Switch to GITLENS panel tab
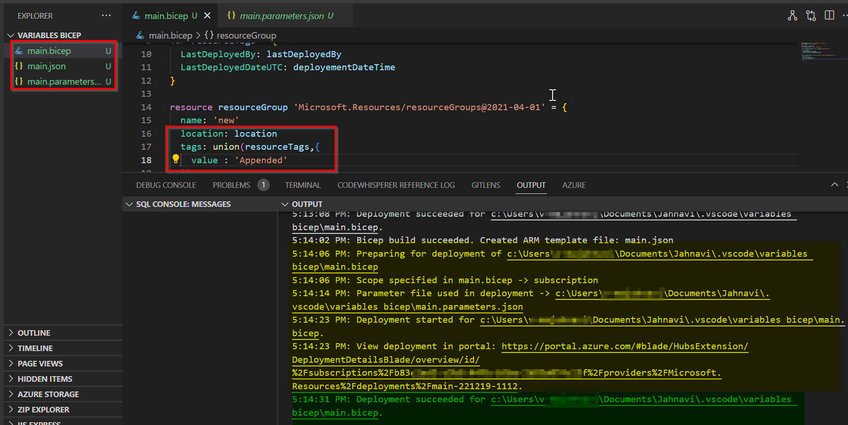The image size is (848, 425). click(x=486, y=185)
